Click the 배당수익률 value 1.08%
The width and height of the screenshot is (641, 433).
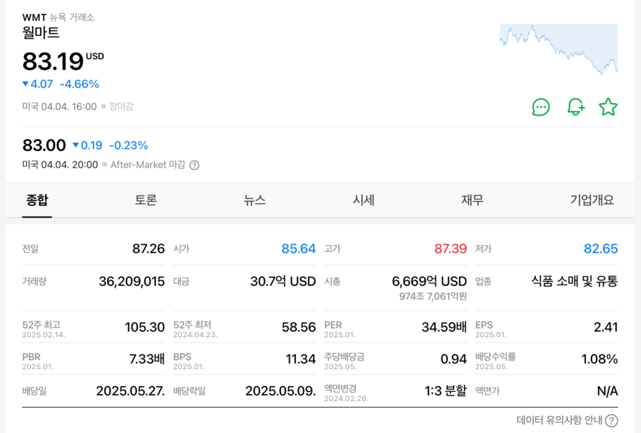599,359
